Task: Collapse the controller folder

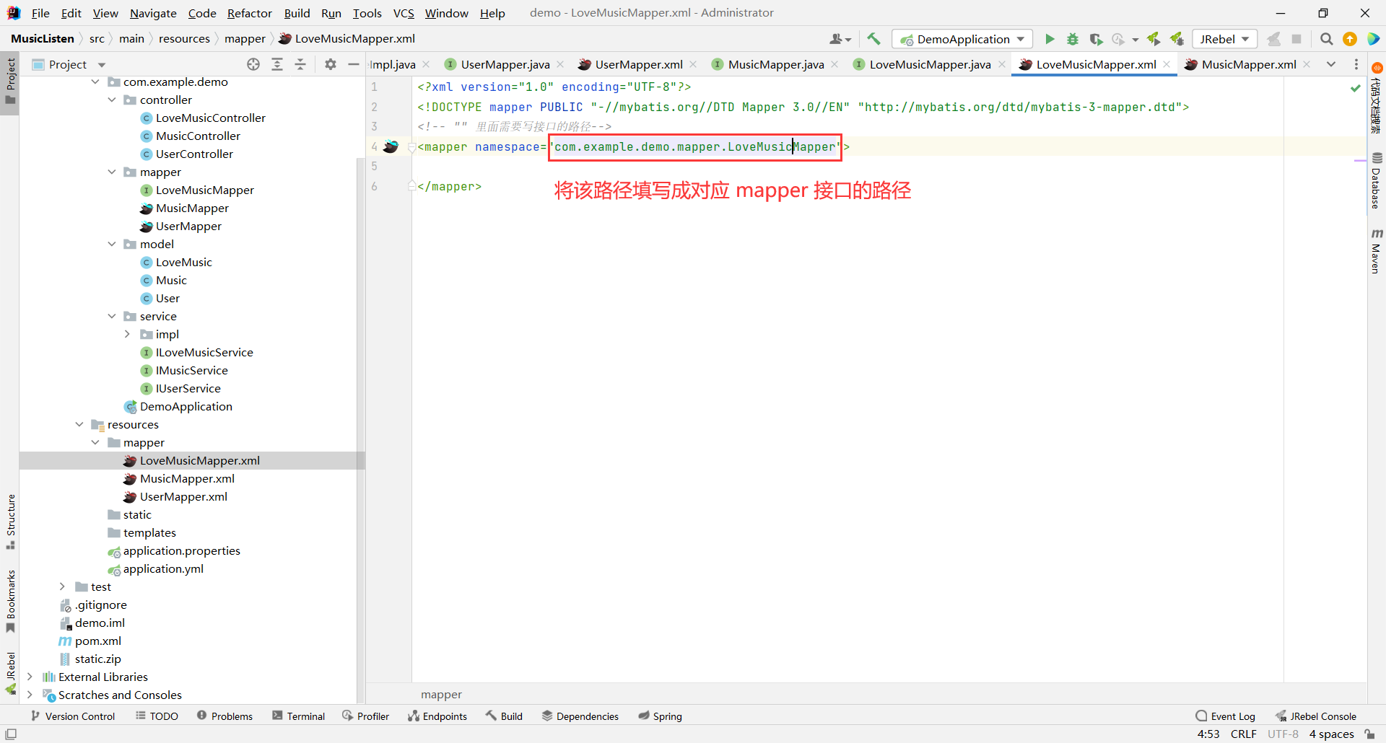Action: [x=112, y=100]
